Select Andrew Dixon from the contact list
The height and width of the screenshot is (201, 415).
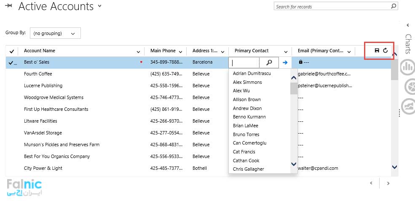click(247, 108)
